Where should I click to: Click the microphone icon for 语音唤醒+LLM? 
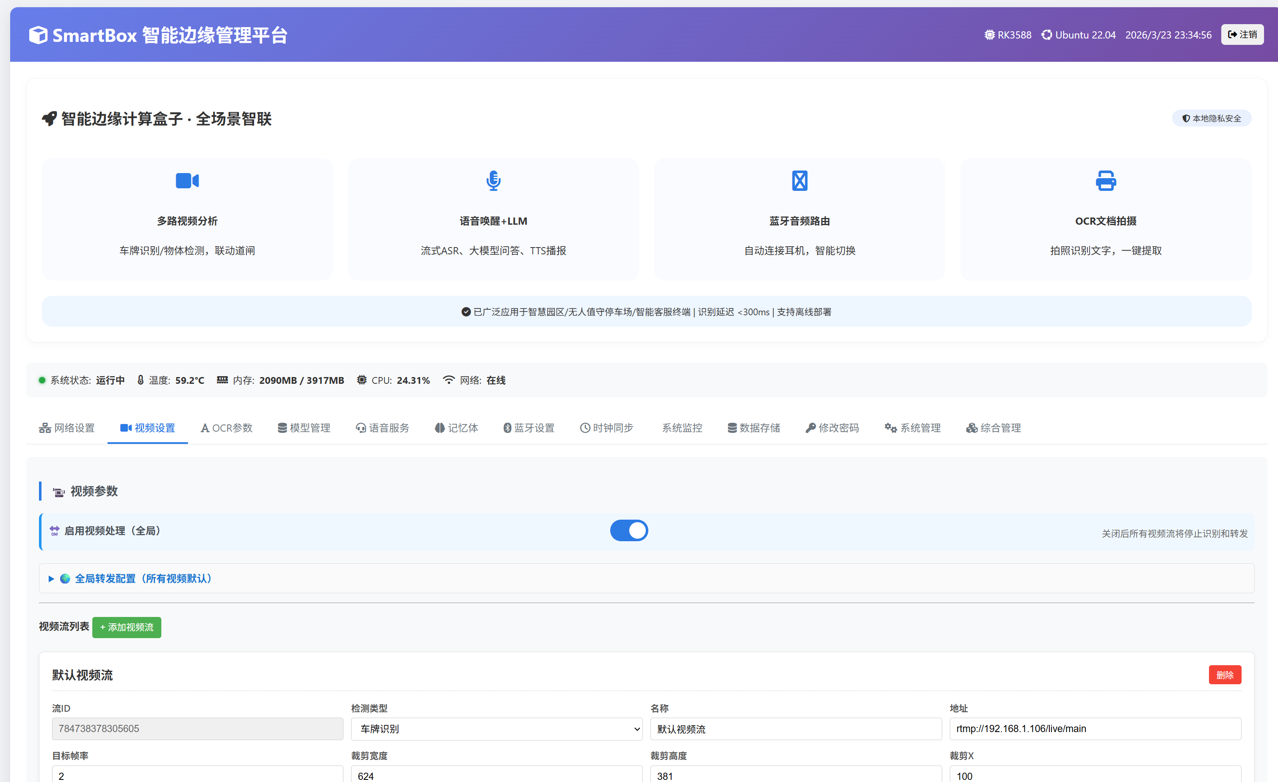(x=493, y=180)
